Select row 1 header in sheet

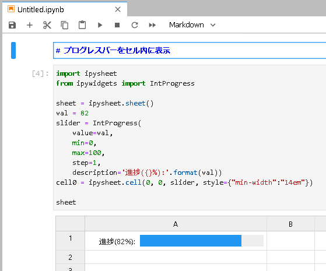tap(70, 241)
